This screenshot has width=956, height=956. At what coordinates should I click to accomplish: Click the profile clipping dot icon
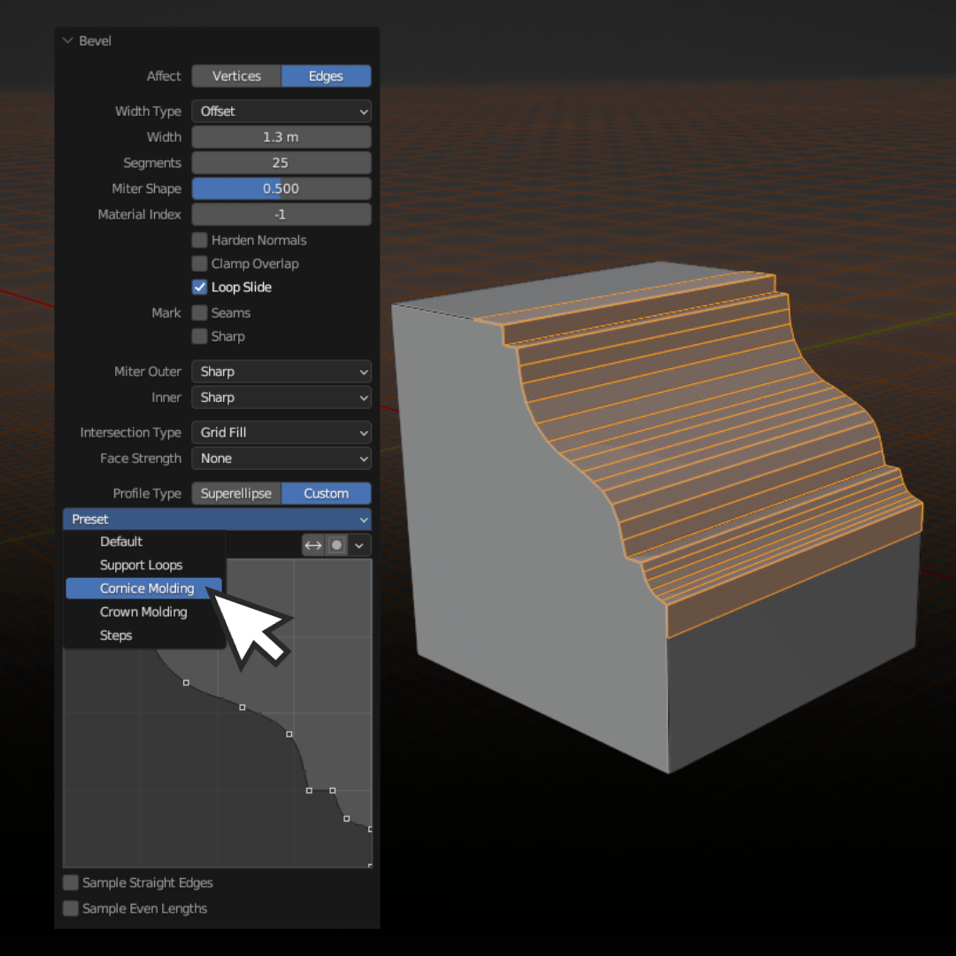click(336, 545)
